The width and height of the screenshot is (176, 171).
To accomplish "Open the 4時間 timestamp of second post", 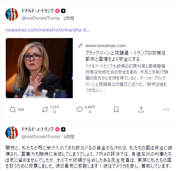I will pos(69,137).
